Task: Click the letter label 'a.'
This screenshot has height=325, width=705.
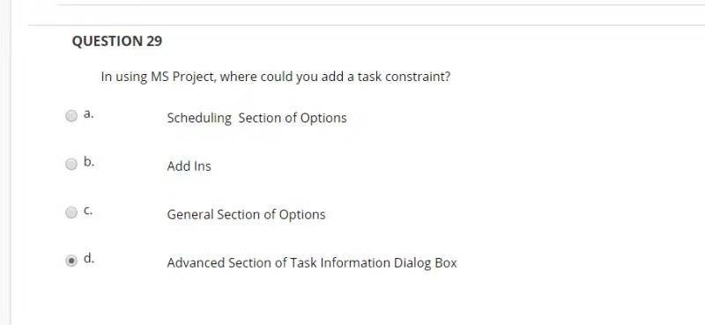Action: point(89,114)
